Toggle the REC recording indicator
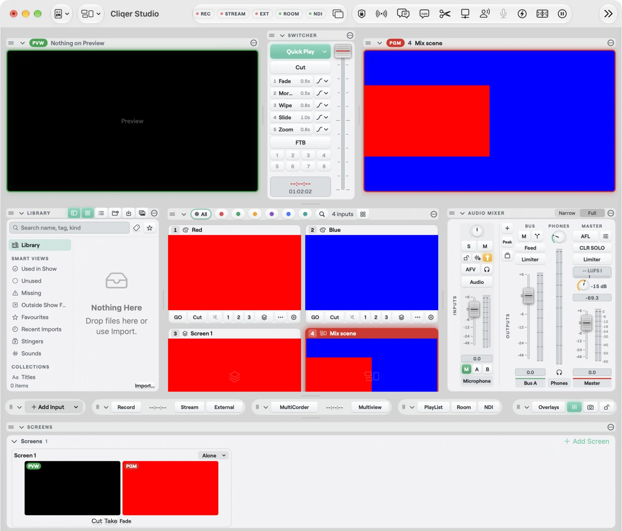The height and width of the screenshot is (531, 622). (x=203, y=14)
